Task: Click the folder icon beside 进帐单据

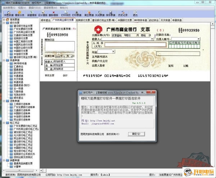Action: point(8,101)
